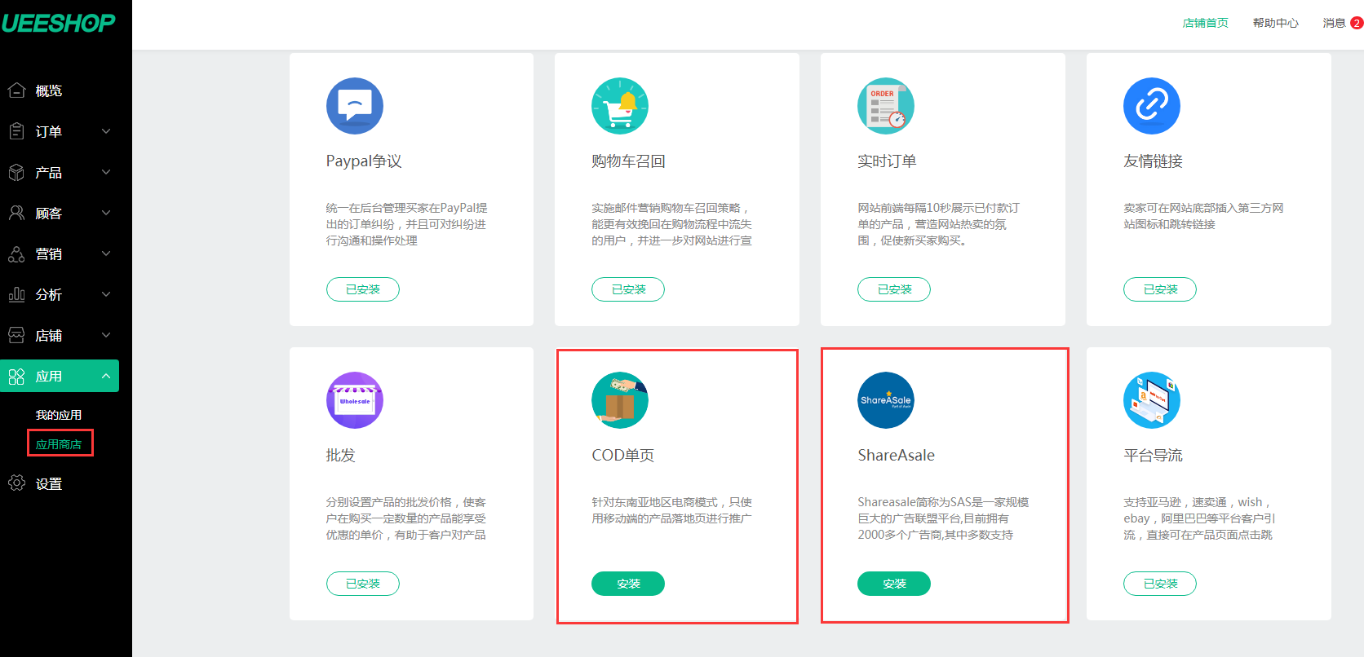Click the COD单页 package icon
The image size is (1364, 657).
620,400
